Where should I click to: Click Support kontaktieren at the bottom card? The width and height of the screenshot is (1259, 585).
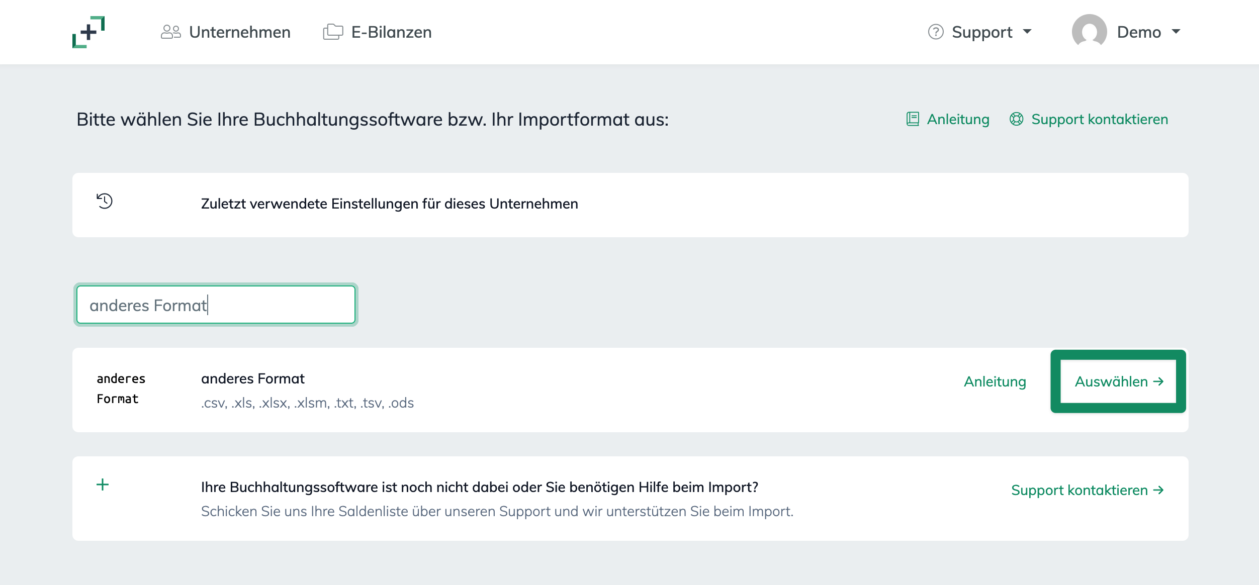[x=1086, y=490]
